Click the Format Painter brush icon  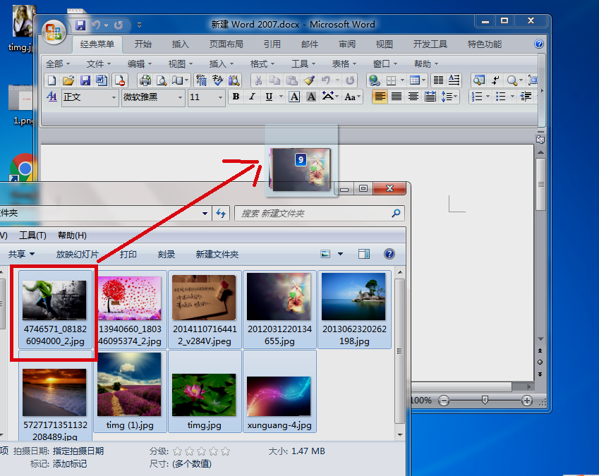(x=309, y=80)
